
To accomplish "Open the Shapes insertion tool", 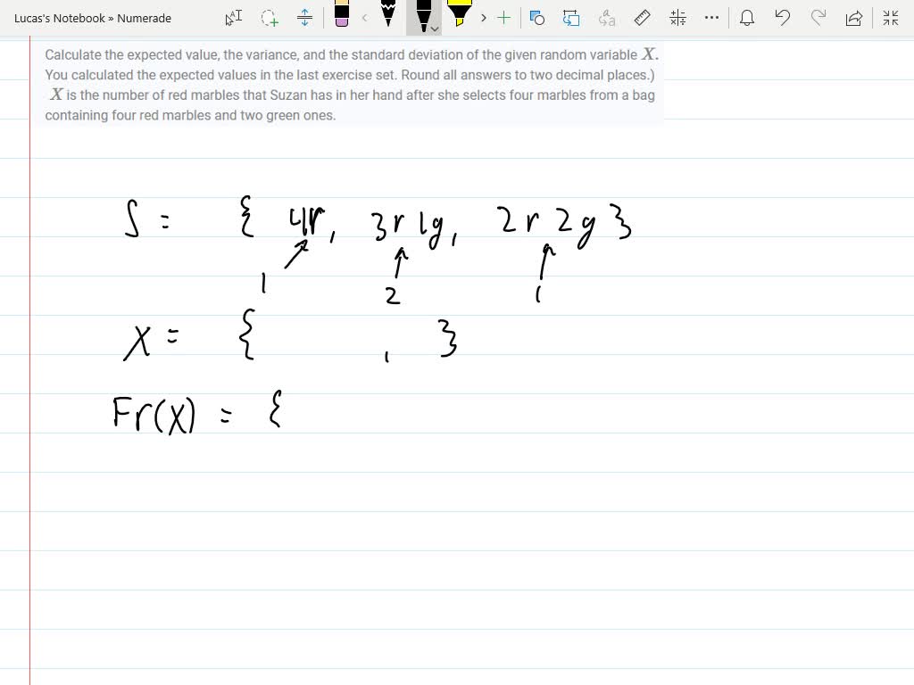I will click(x=536, y=18).
